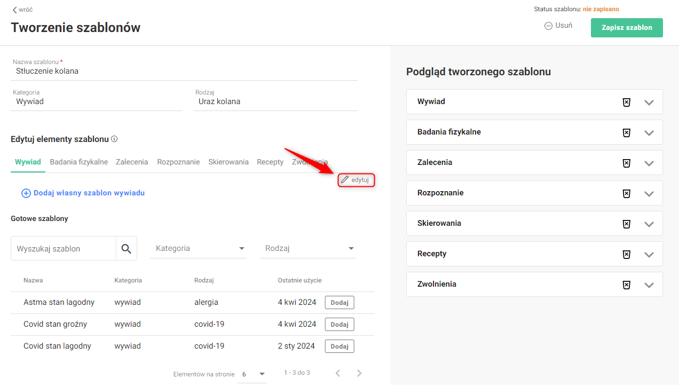Click the pencil edytuj button
Screen dimensions: 679x386
tap(356, 180)
